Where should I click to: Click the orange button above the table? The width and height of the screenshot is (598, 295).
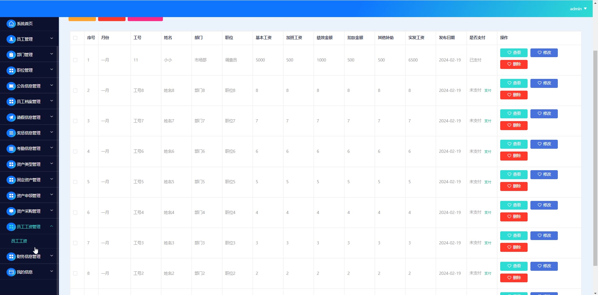click(x=82, y=19)
